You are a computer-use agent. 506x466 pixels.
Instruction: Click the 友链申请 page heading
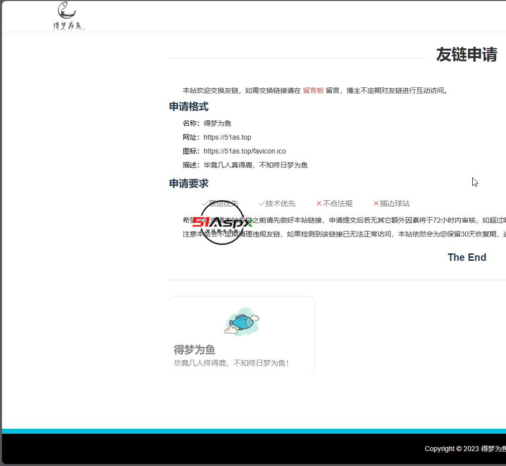[x=466, y=55]
